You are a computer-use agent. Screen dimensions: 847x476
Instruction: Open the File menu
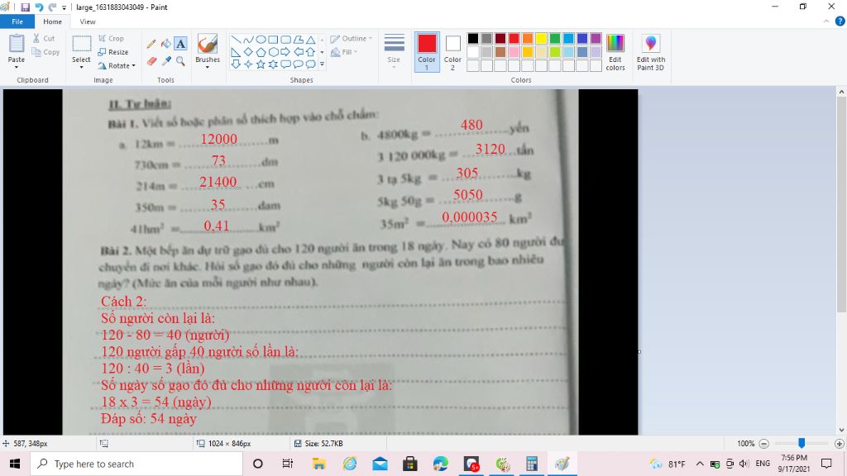pyautogui.click(x=17, y=21)
